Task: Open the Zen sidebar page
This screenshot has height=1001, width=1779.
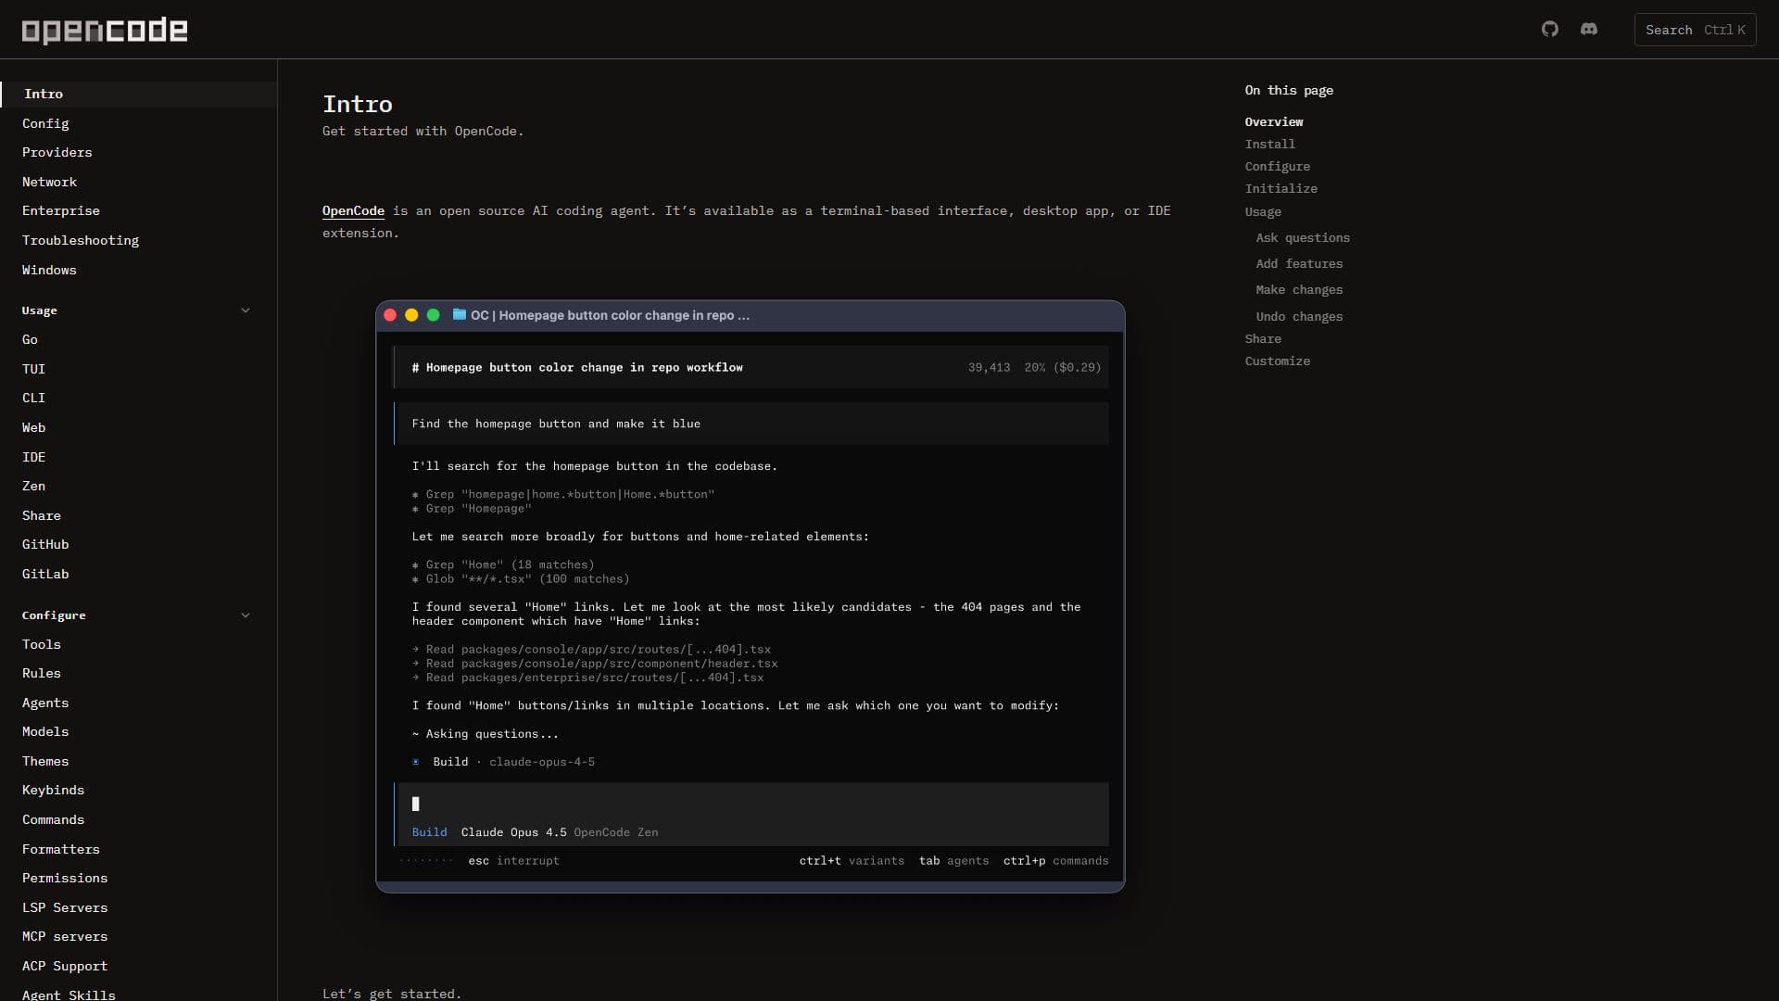Action: (x=33, y=486)
